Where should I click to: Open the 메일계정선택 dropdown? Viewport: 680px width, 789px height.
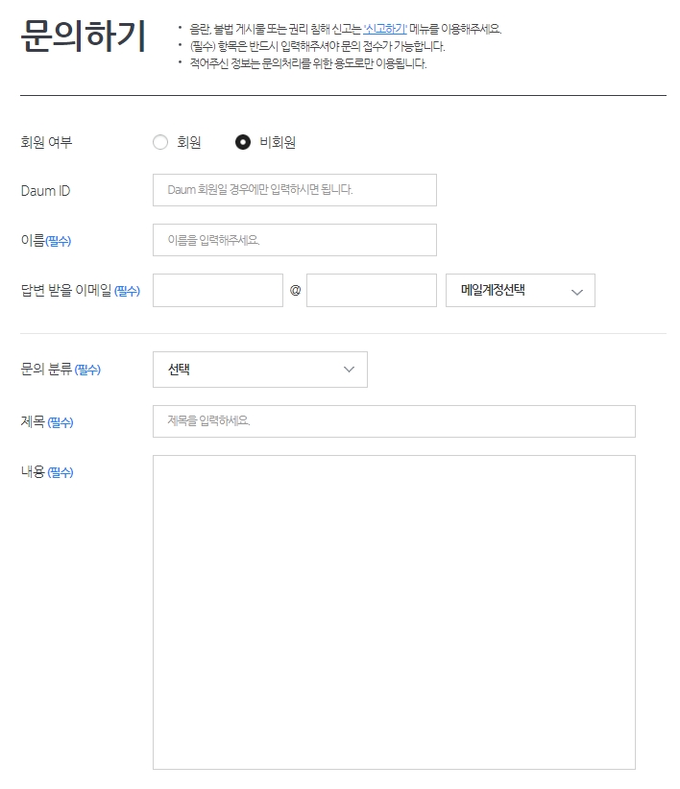pyautogui.click(x=521, y=290)
